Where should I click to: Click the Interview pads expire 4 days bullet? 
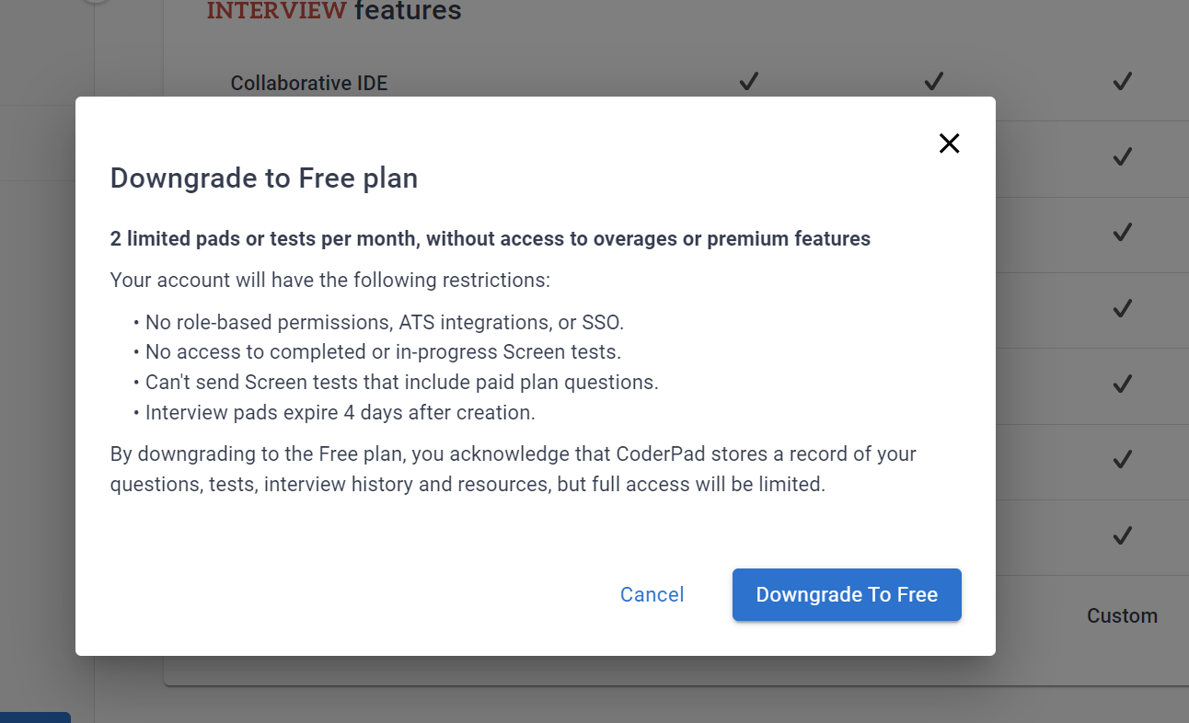340,413
